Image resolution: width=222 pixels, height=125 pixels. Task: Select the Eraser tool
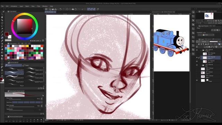(2, 50)
